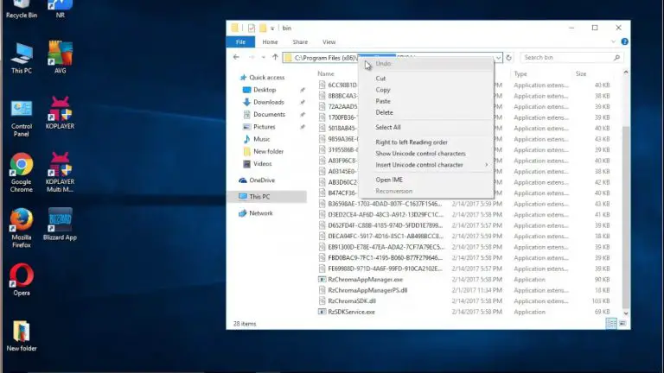Switch to large icons view layout
This screenshot has width=664, height=373.
tap(622, 324)
